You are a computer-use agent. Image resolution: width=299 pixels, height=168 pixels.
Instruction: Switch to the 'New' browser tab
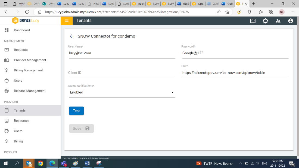94,4
